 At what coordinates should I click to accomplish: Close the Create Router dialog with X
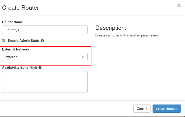179,6
